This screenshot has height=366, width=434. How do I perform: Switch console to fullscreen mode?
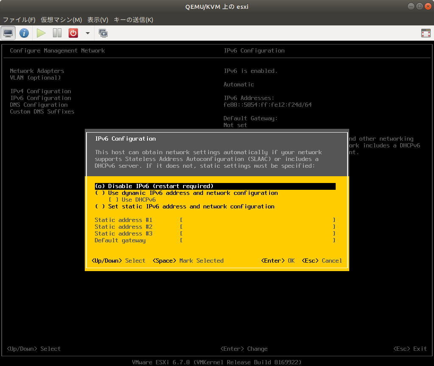pyautogui.click(x=426, y=33)
